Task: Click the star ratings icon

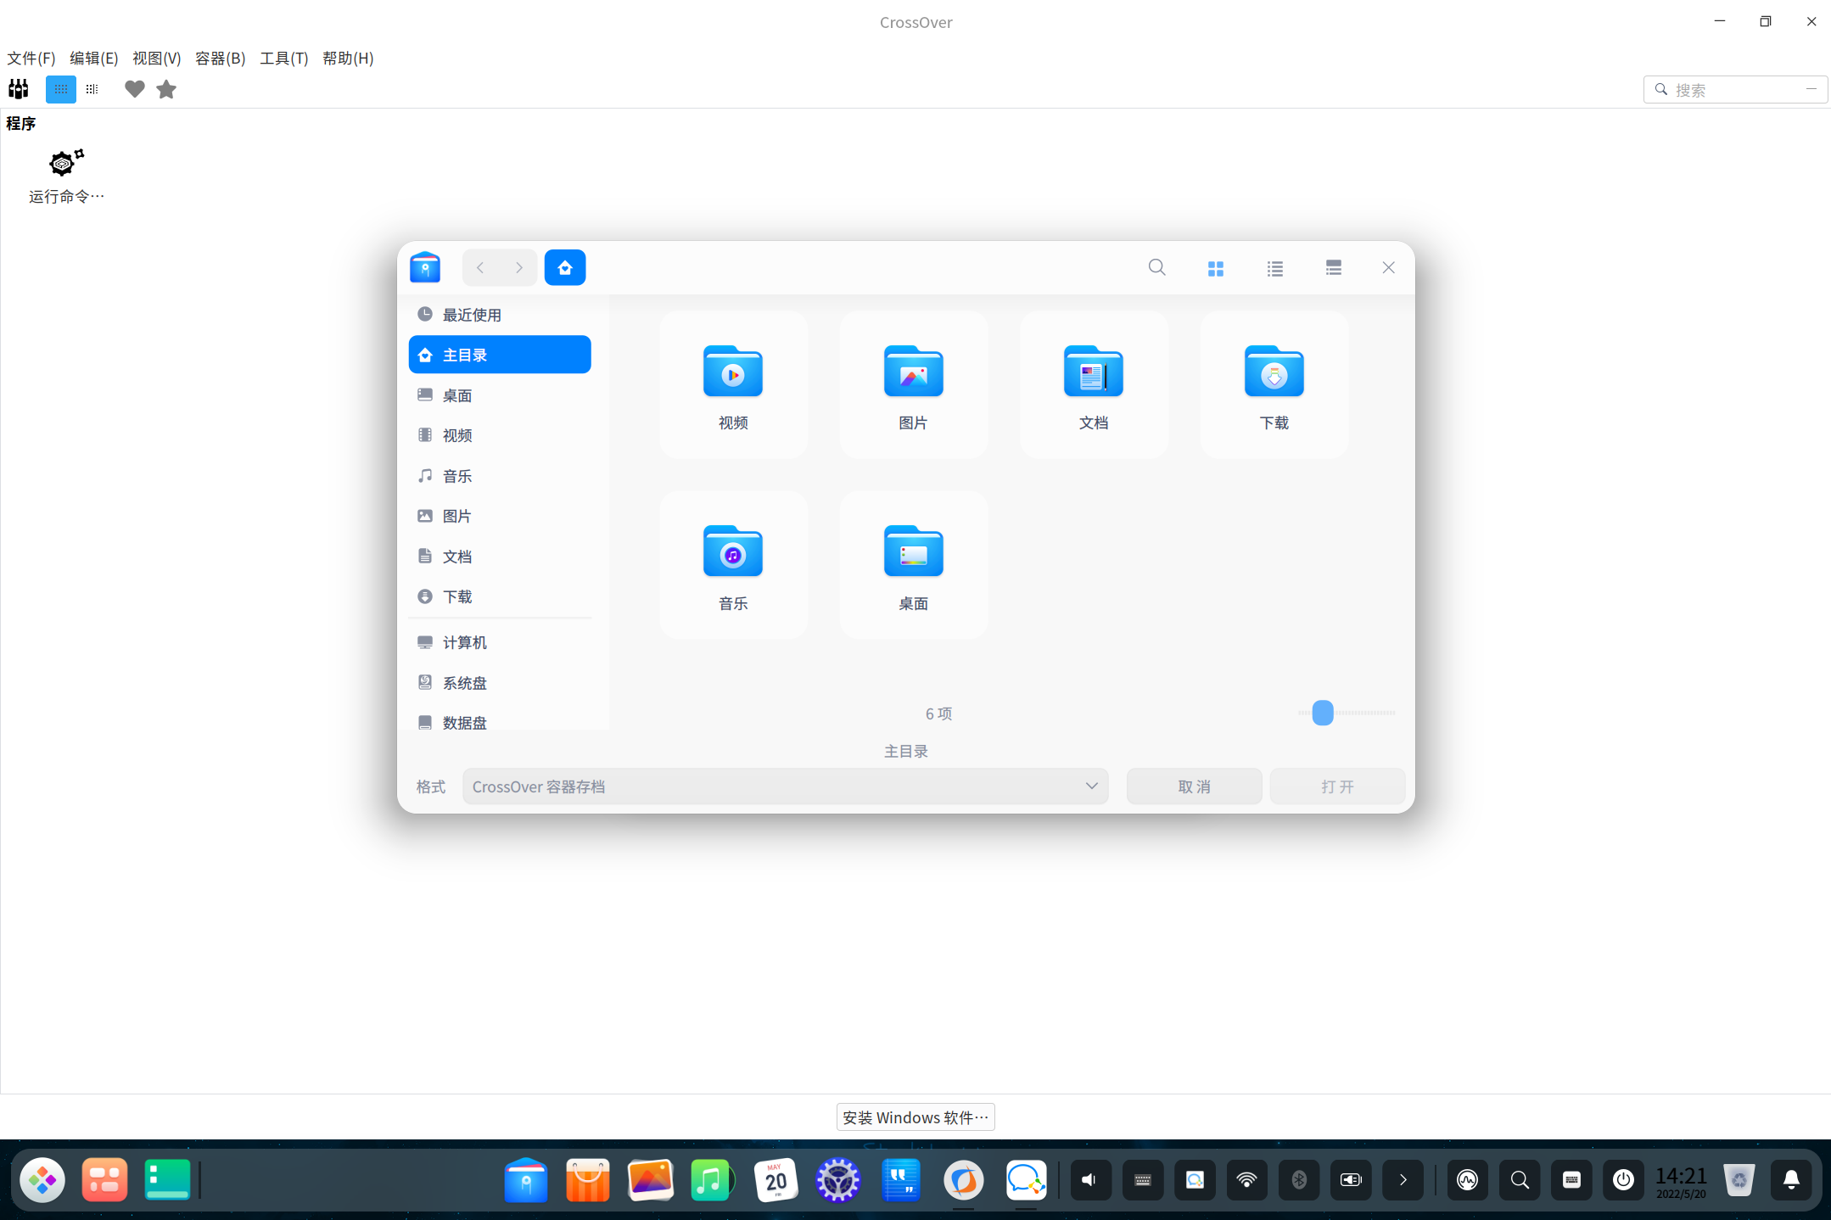Action: pos(166,89)
